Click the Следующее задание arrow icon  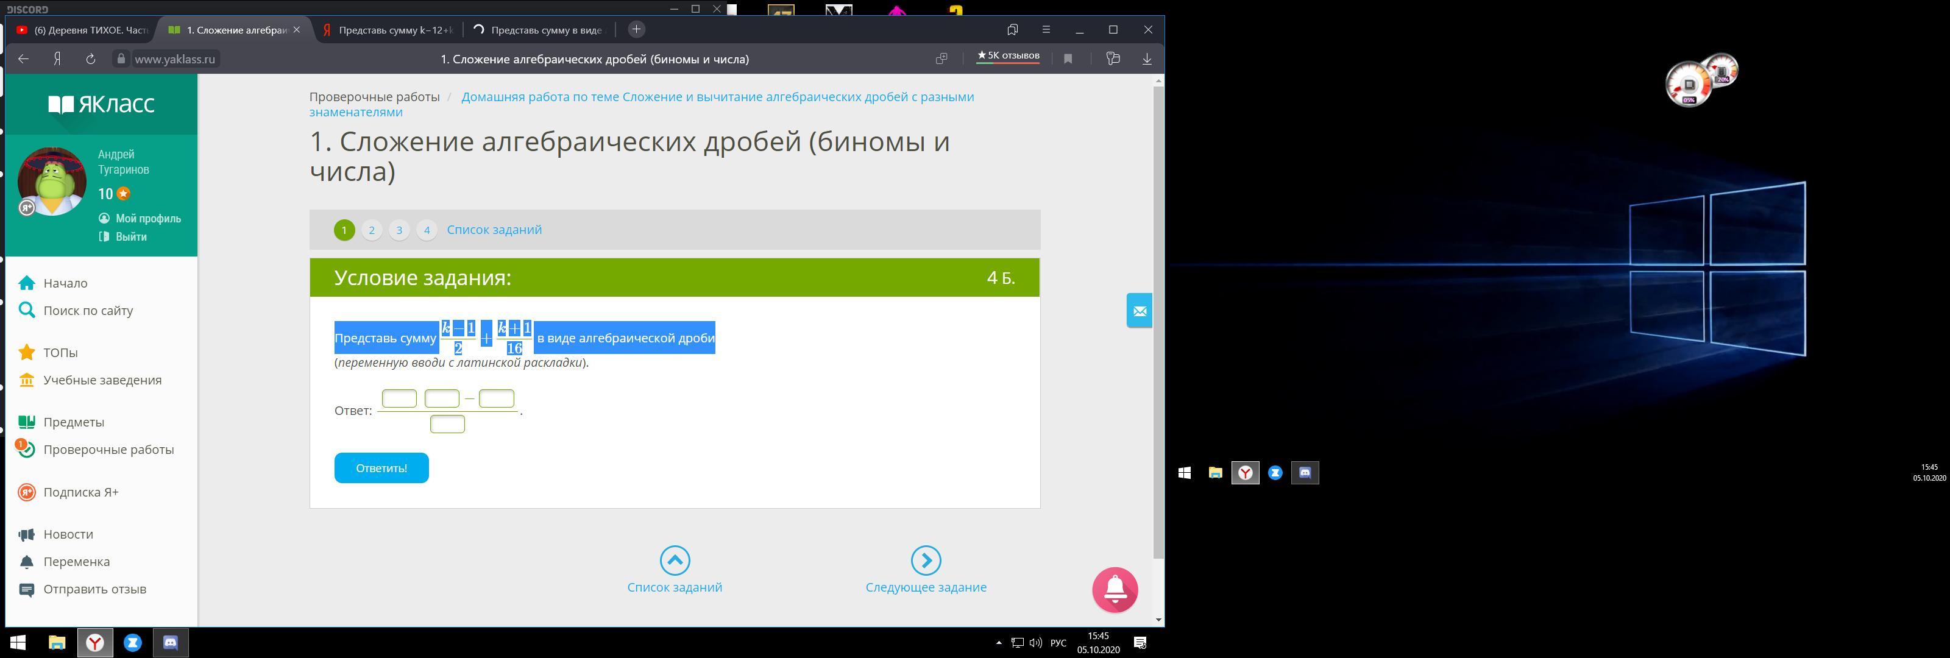(x=926, y=561)
